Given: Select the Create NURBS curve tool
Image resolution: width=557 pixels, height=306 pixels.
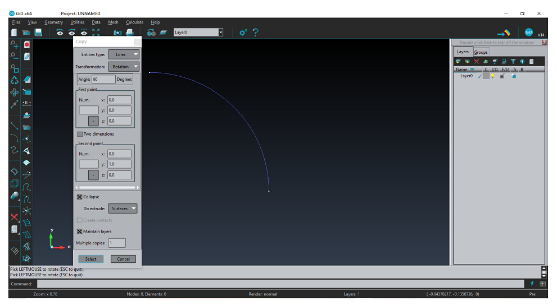Looking at the screenshot, I should click(x=14, y=150).
